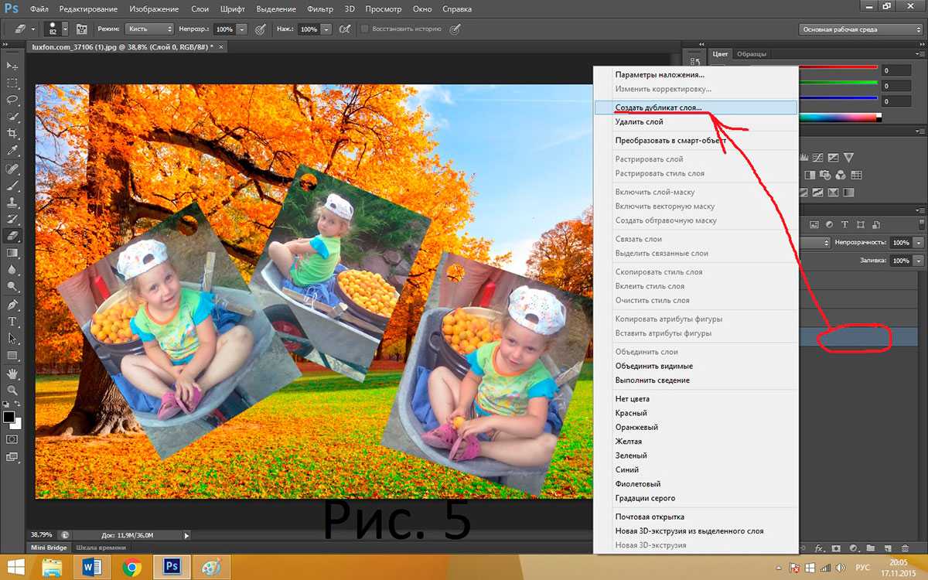928x580 pixels.
Task: Select the Horizontal Type tool
Action: point(12,322)
